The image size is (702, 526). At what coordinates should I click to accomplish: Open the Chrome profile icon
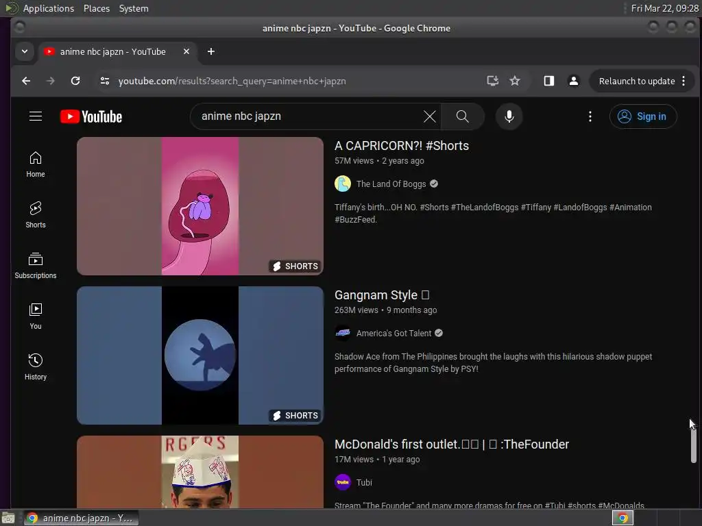tap(574, 81)
